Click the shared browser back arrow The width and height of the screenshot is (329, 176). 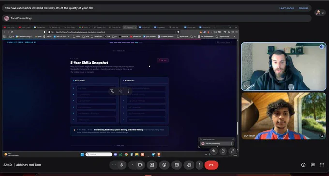(5, 32)
